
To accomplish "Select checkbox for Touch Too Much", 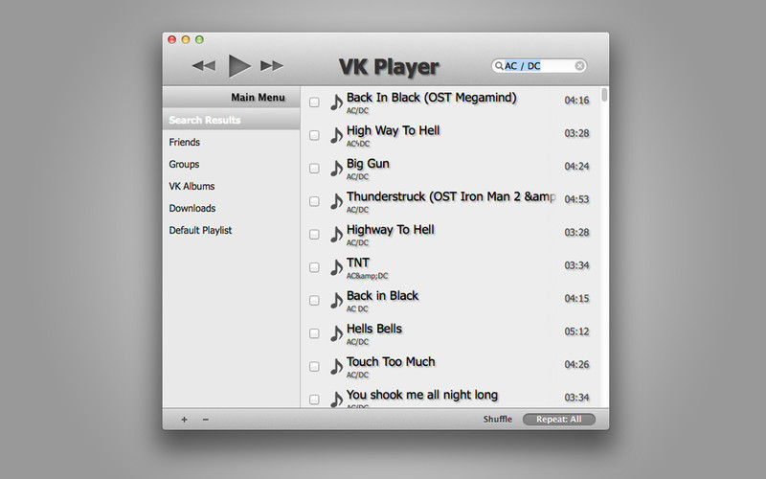I will [x=314, y=367].
